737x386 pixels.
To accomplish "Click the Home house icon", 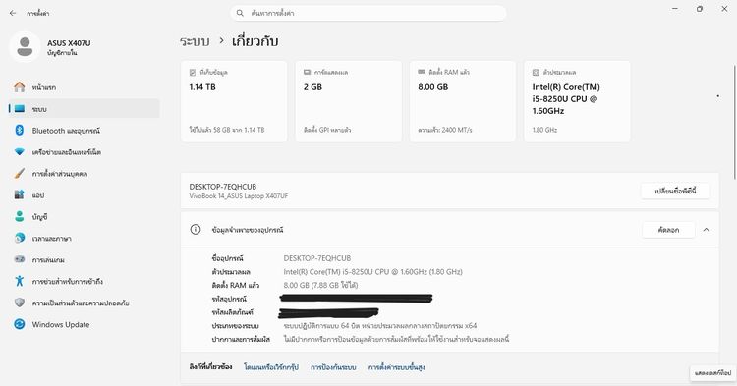I will click(x=20, y=86).
